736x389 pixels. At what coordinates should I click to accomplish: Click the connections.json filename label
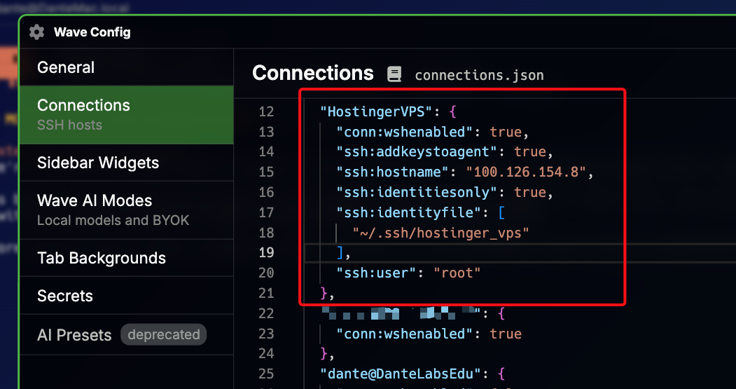point(479,75)
